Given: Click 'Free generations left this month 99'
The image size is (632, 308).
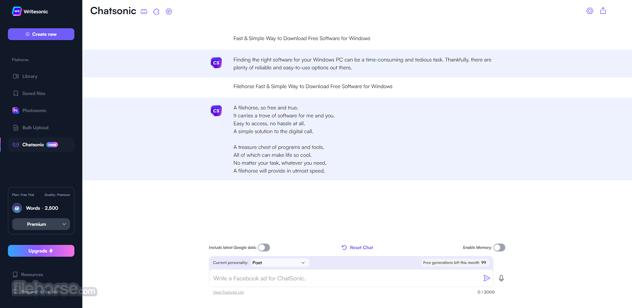Looking at the screenshot, I should coord(455,263).
